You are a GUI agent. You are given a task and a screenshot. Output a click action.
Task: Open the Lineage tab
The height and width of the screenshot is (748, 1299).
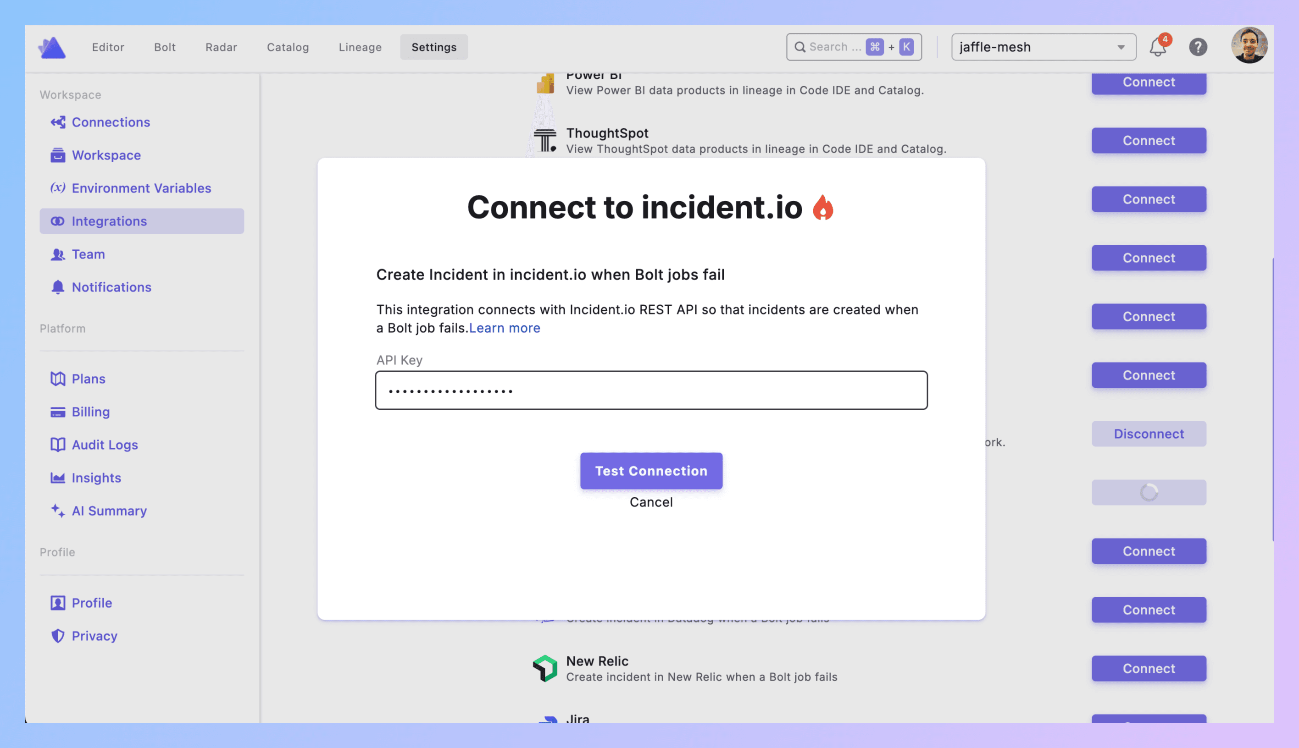click(360, 47)
